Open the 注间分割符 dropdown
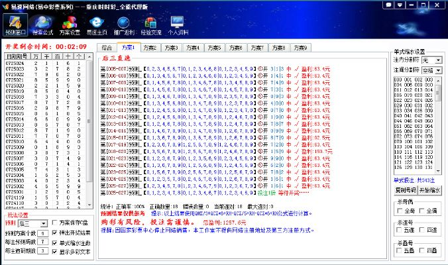 pos(438,70)
